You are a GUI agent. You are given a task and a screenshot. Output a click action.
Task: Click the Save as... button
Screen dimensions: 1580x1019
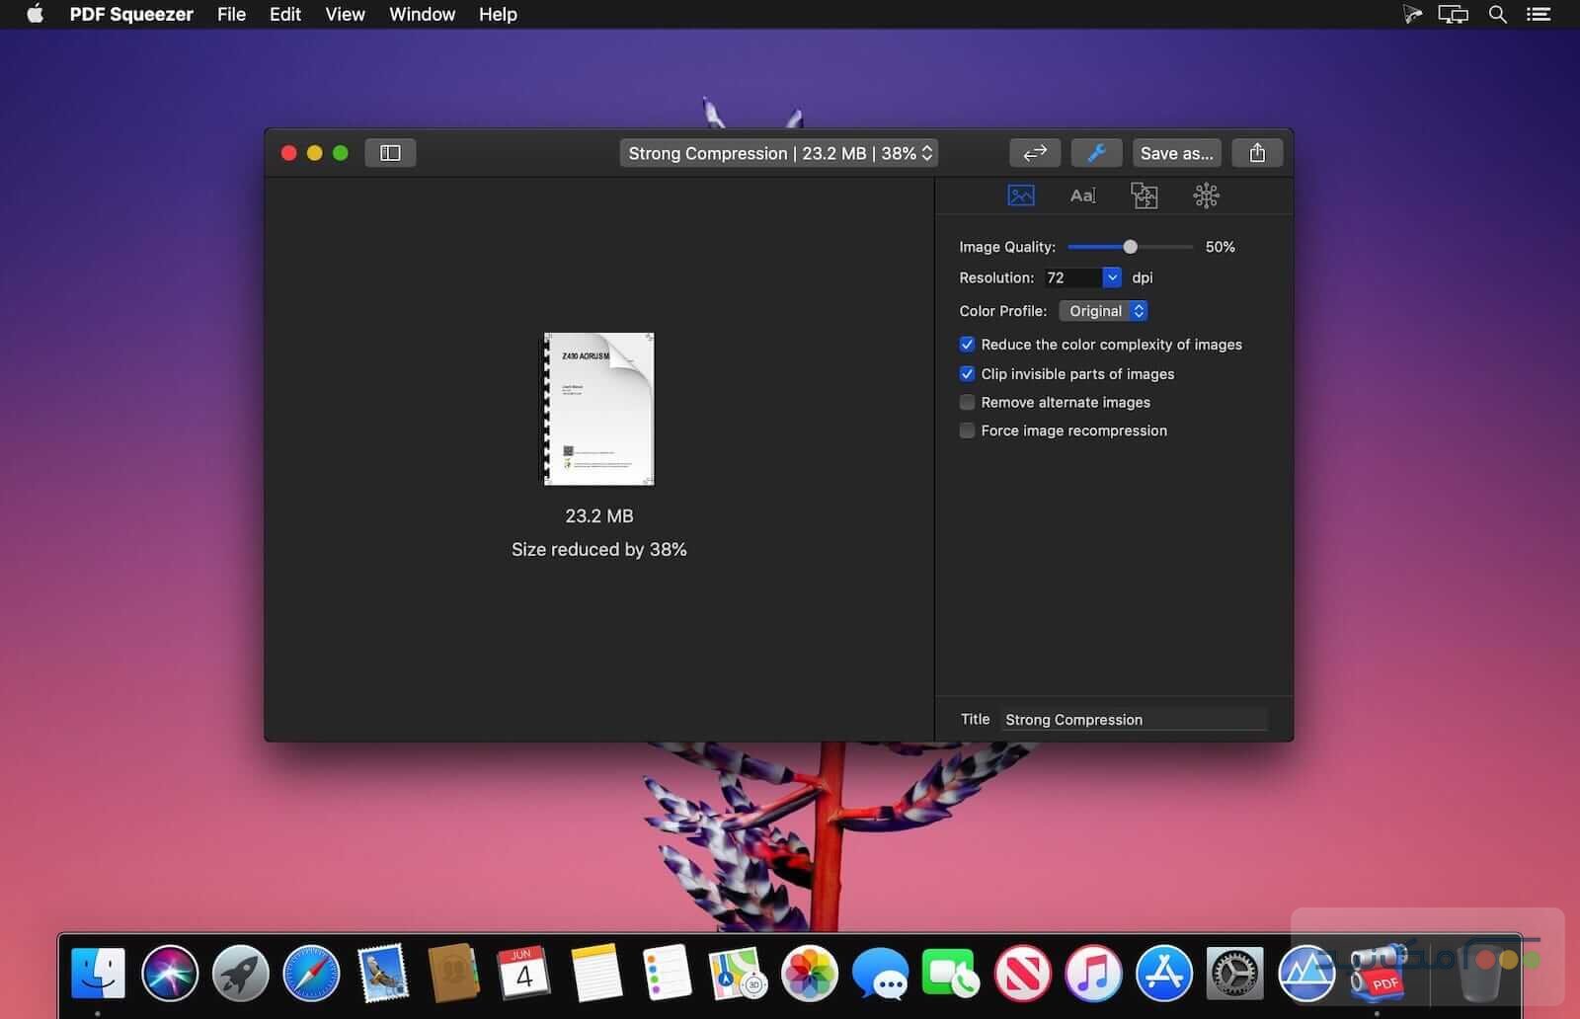(1176, 152)
